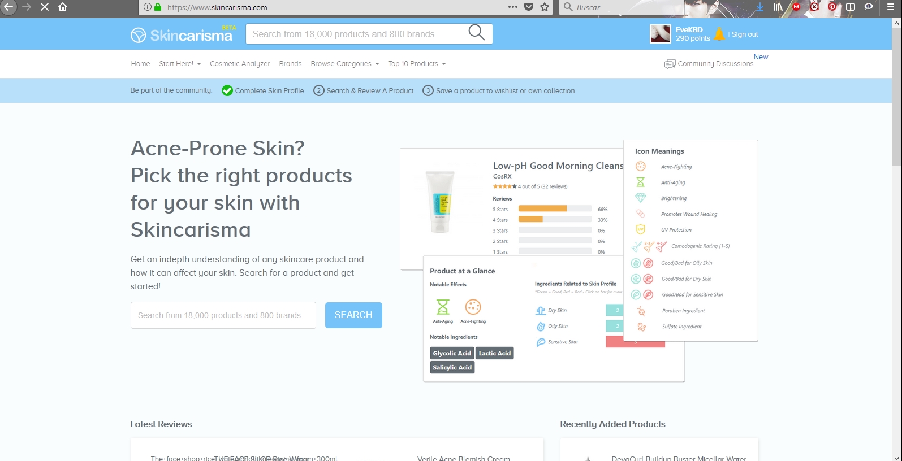Save the page to Pocket

[x=529, y=7]
